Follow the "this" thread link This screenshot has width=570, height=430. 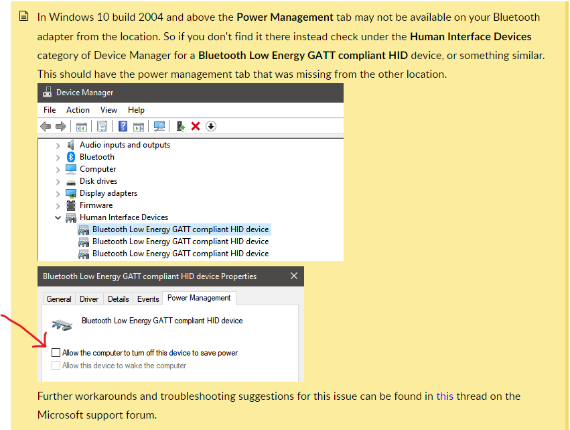click(445, 396)
